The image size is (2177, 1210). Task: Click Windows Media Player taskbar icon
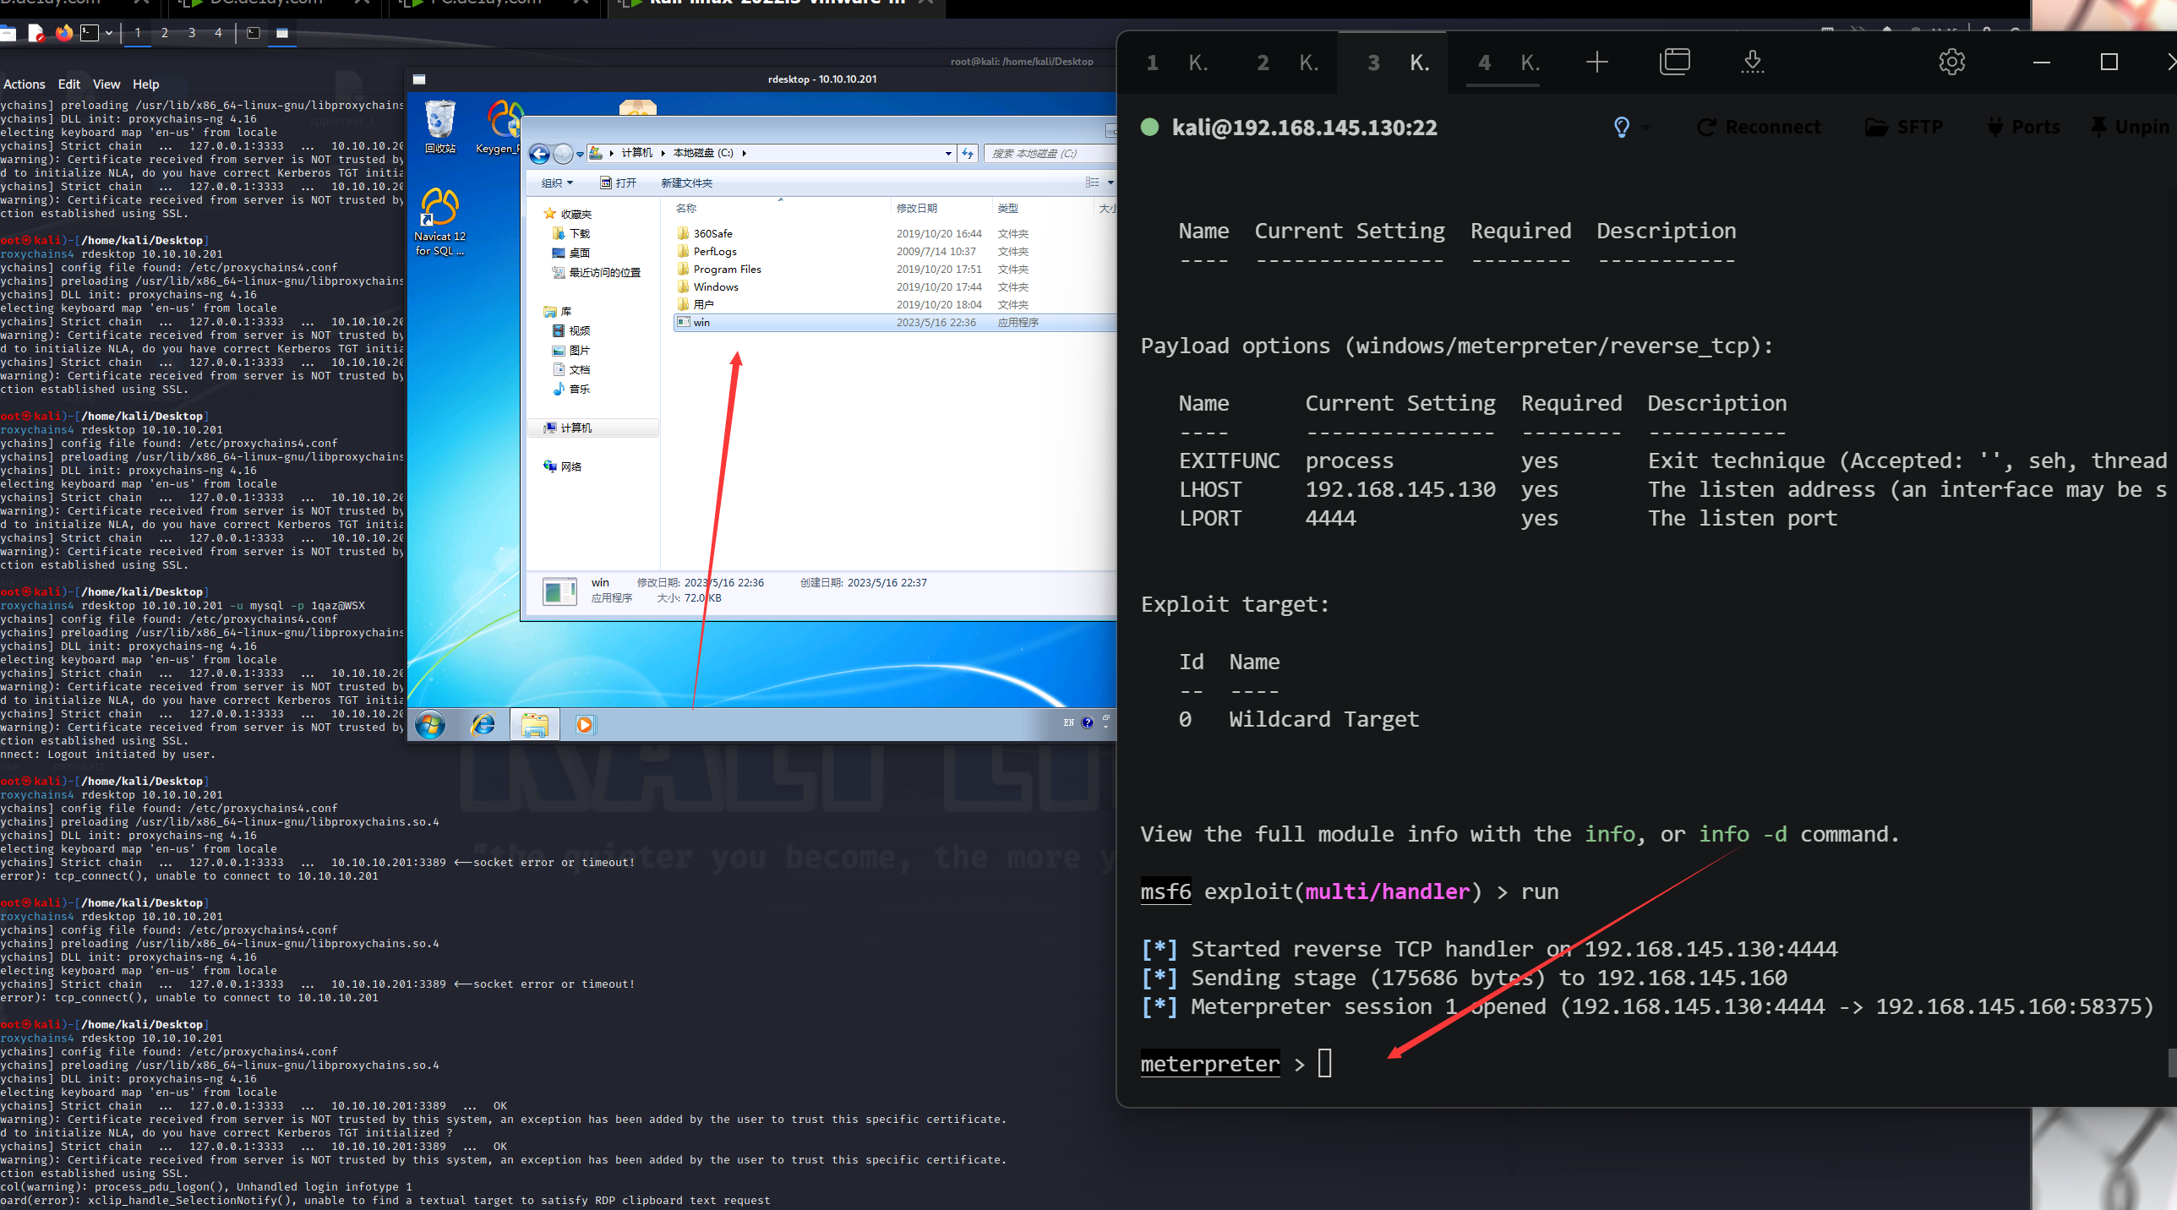585,725
